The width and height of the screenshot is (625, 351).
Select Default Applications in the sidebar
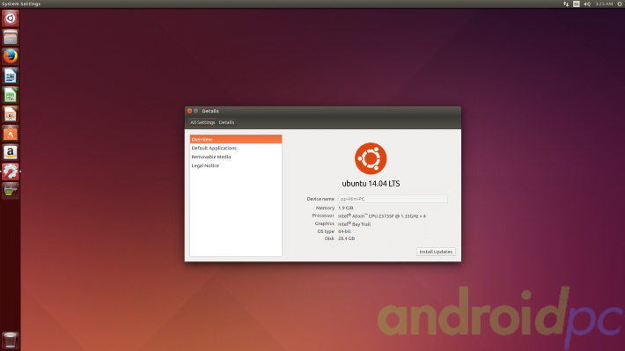coord(236,148)
